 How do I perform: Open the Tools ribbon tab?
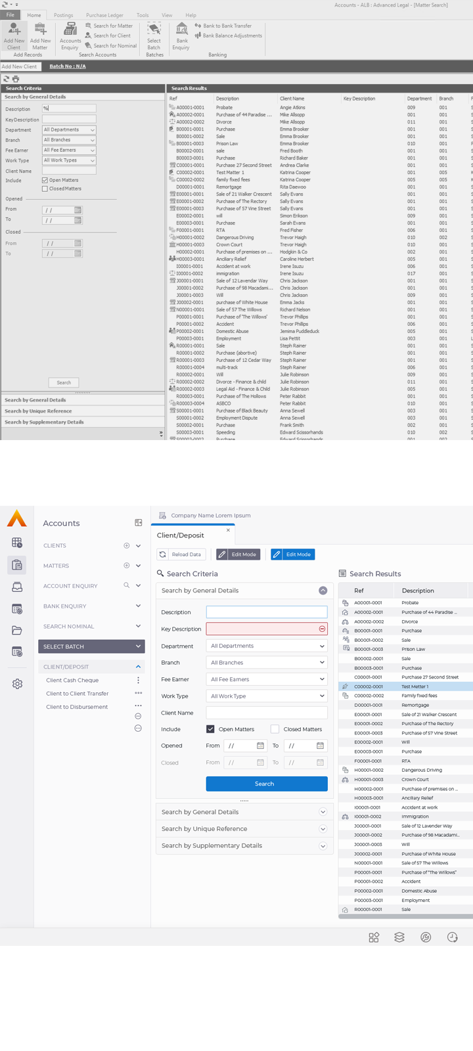[x=143, y=15]
